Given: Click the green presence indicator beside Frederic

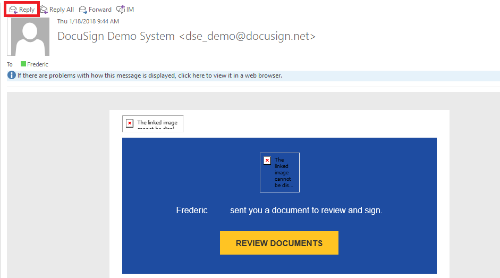Looking at the screenshot, I should [x=23, y=64].
